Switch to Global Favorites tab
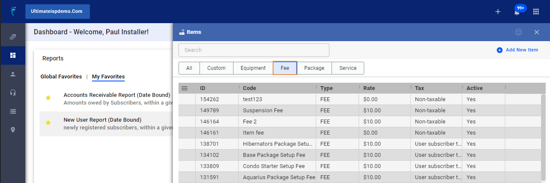Image resolution: width=550 pixels, height=183 pixels. click(61, 77)
